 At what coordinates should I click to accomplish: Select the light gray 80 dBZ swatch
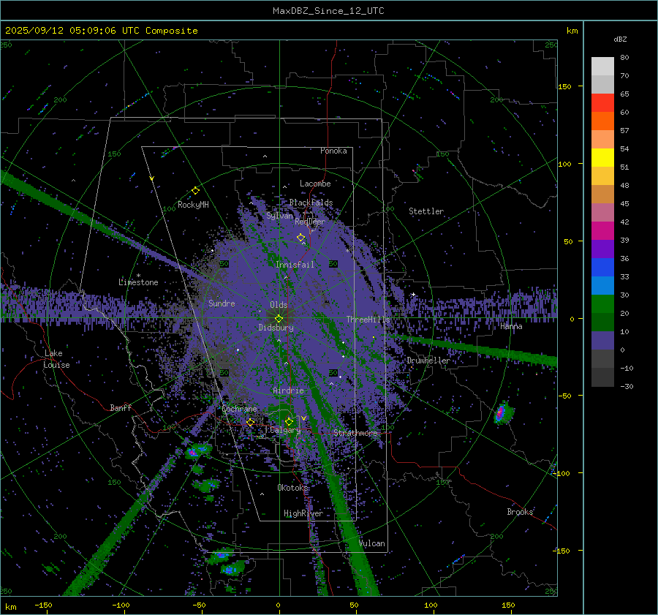[602, 66]
